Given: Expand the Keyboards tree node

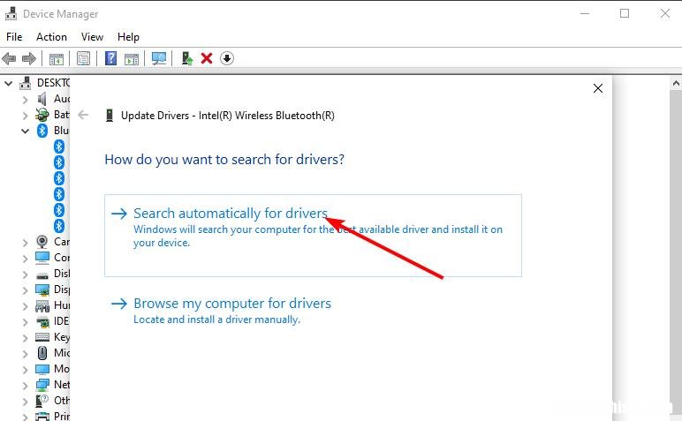Looking at the screenshot, I should tap(26, 338).
